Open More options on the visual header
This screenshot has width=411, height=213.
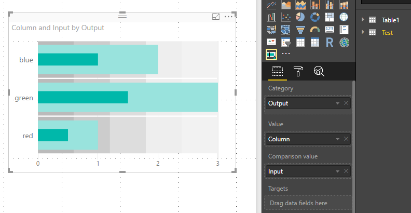228,17
